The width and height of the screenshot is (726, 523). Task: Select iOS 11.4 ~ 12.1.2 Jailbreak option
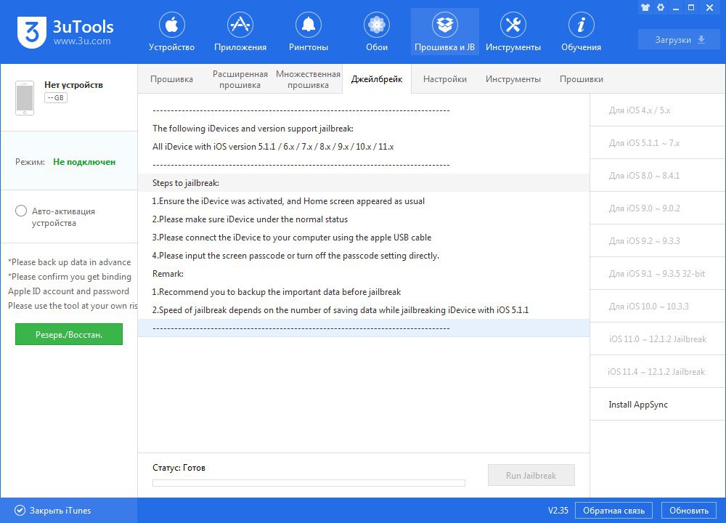(x=658, y=371)
